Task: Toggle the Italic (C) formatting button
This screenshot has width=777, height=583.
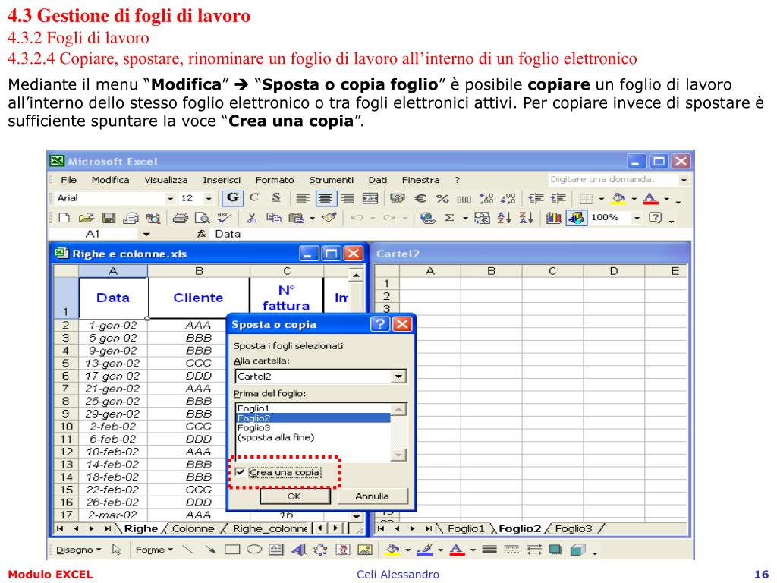Action: 254,198
